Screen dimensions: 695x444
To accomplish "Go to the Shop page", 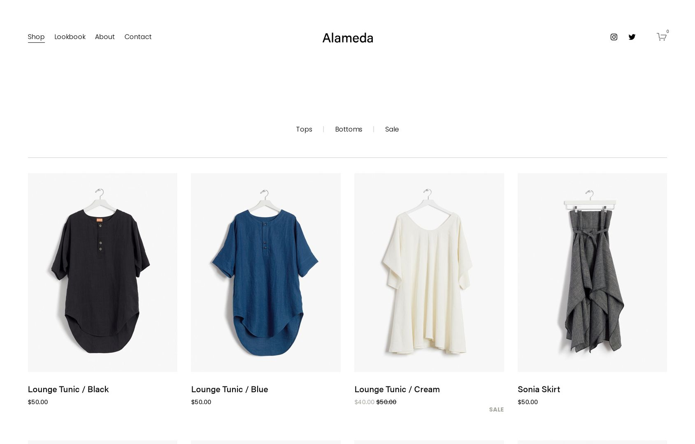I will [36, 37].
